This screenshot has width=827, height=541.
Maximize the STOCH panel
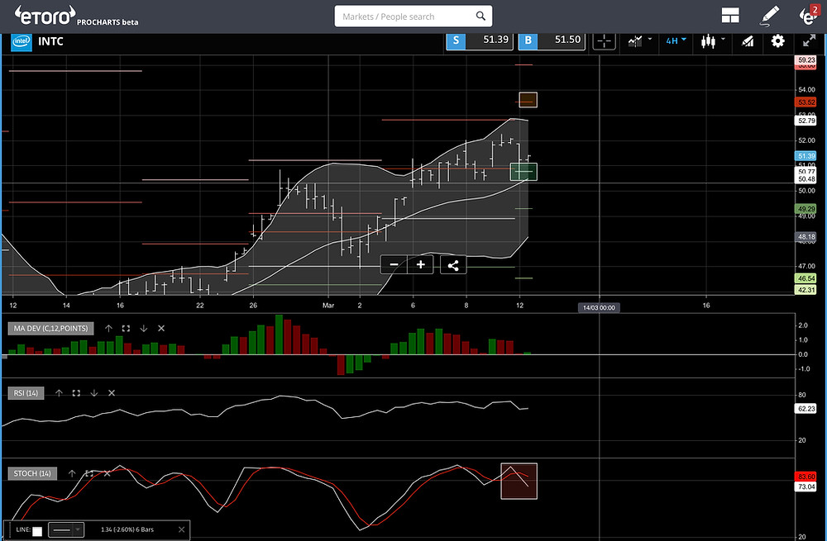[89, 473]
